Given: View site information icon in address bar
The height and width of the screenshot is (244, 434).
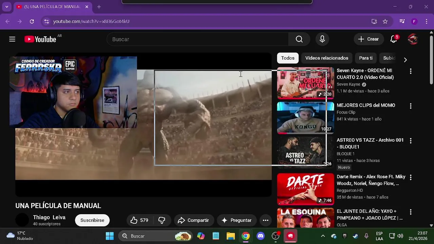Looking at the screenshot, I should coord(46,21).
